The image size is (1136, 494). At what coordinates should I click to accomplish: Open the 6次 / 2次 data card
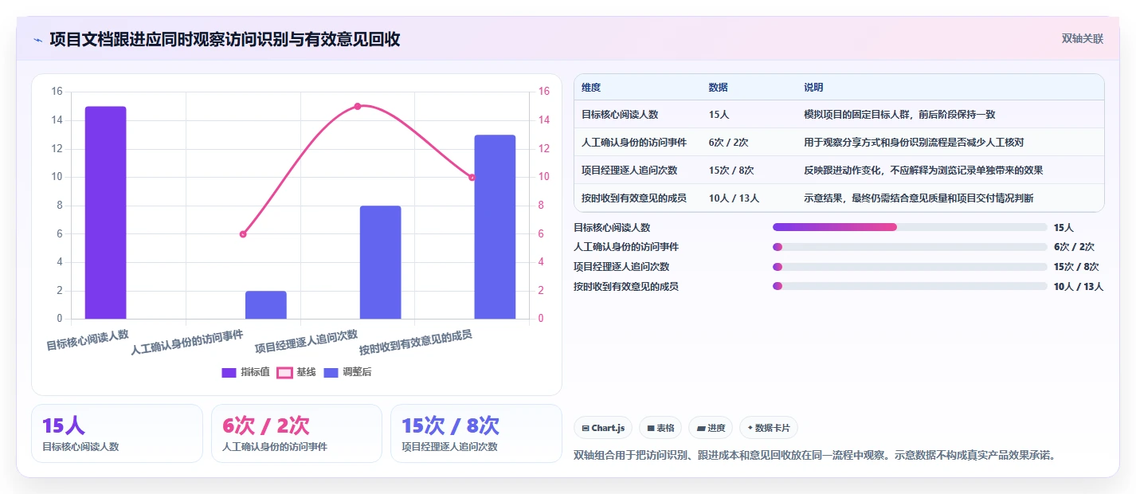(296, 433)
